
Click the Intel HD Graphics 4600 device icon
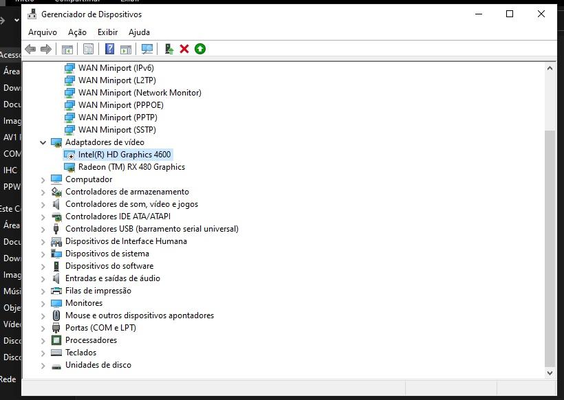(69, 155)
